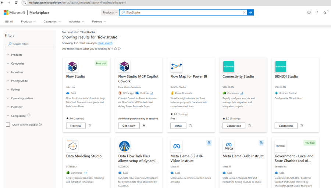Click info icon next to Compliance
Screen dimensions: 331x188
pyautogui.click(x=29, y=115)
